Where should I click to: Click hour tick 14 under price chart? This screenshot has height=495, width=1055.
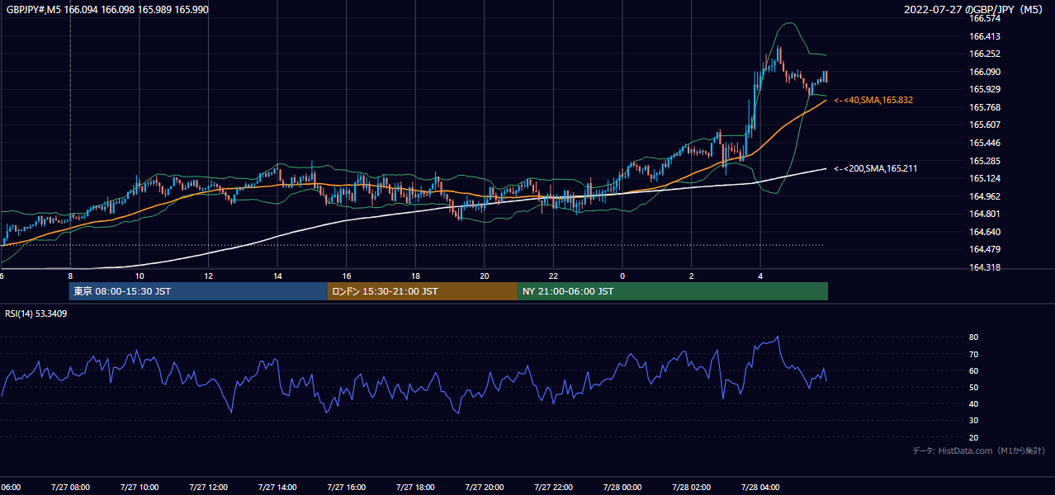[x=277, y=276]
